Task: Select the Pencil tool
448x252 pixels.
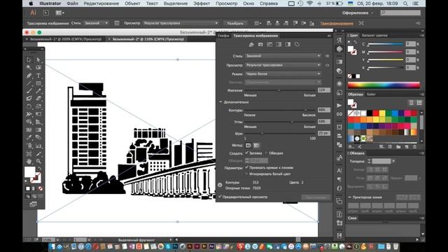Action: click(x=38, y=91)
